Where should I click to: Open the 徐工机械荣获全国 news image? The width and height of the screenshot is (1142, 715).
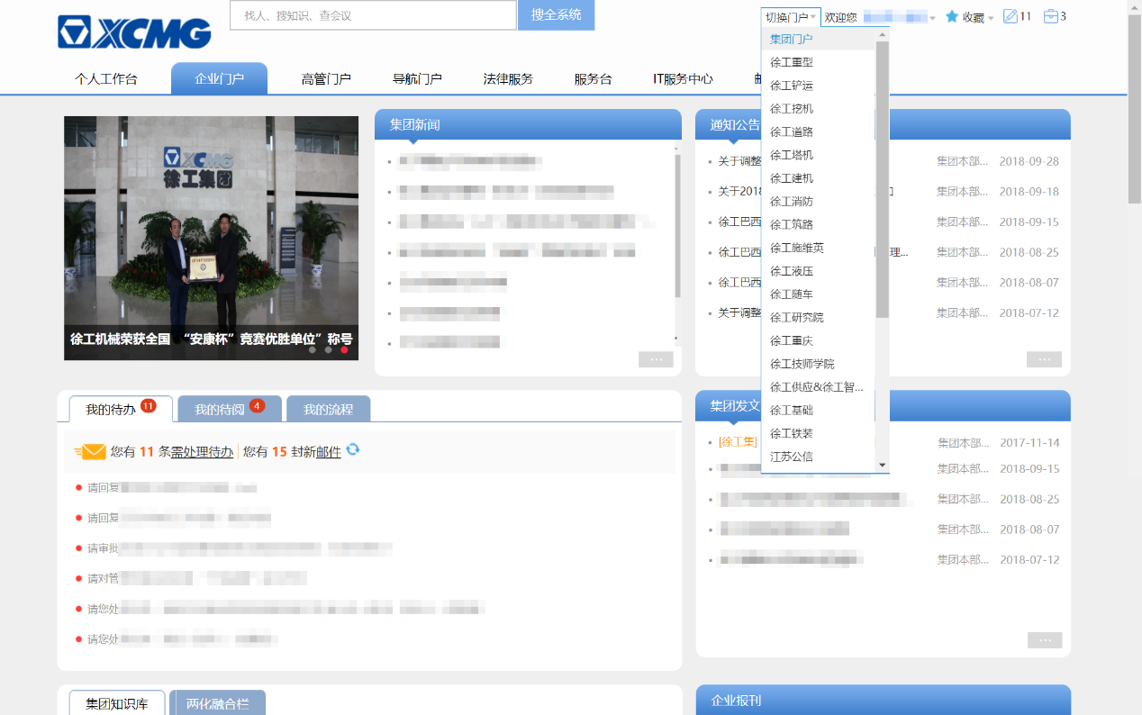click(211, 238)
